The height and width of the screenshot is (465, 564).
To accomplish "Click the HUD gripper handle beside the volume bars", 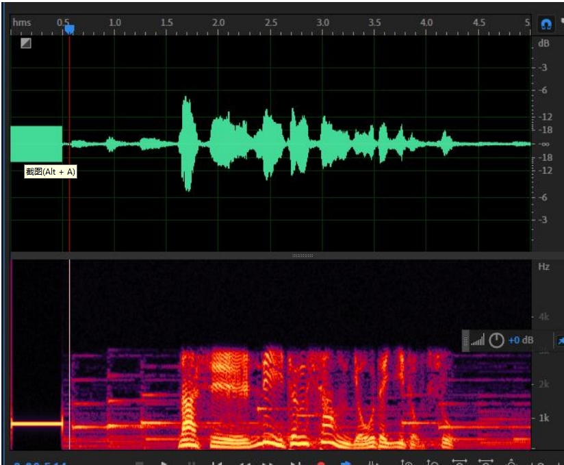I will click(x=466, y=340).
